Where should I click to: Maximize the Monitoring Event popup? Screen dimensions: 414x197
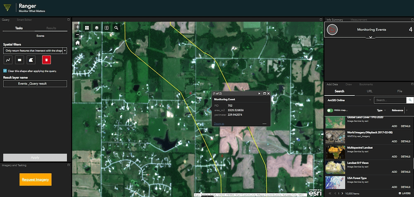coord(265,93)
